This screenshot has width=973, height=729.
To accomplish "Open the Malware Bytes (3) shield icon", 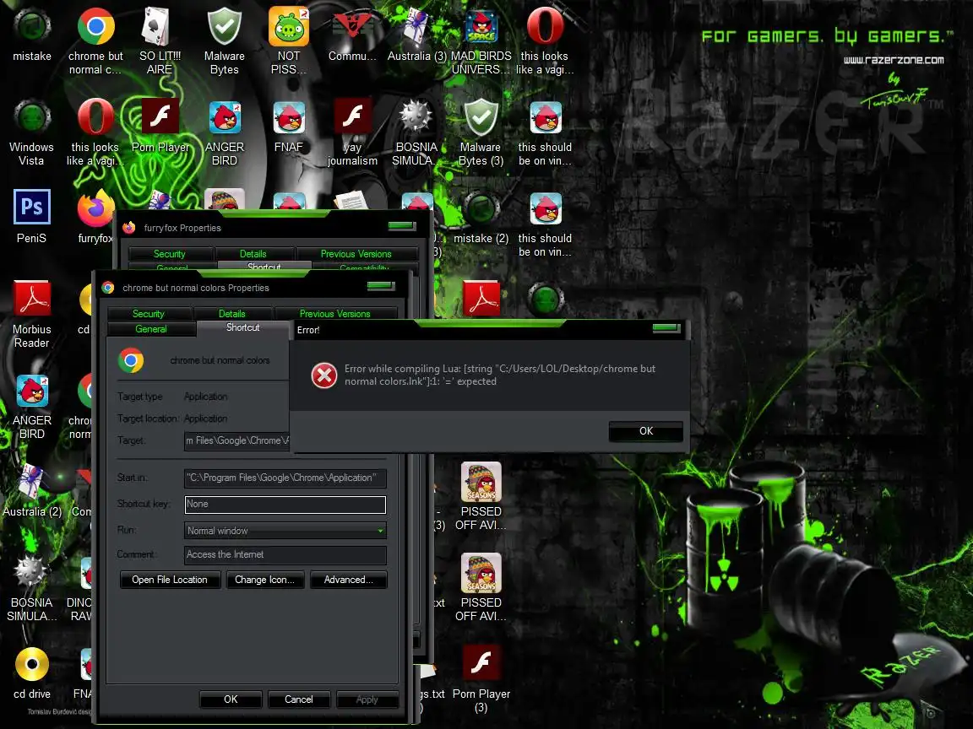I will click(x=481, y=132).
